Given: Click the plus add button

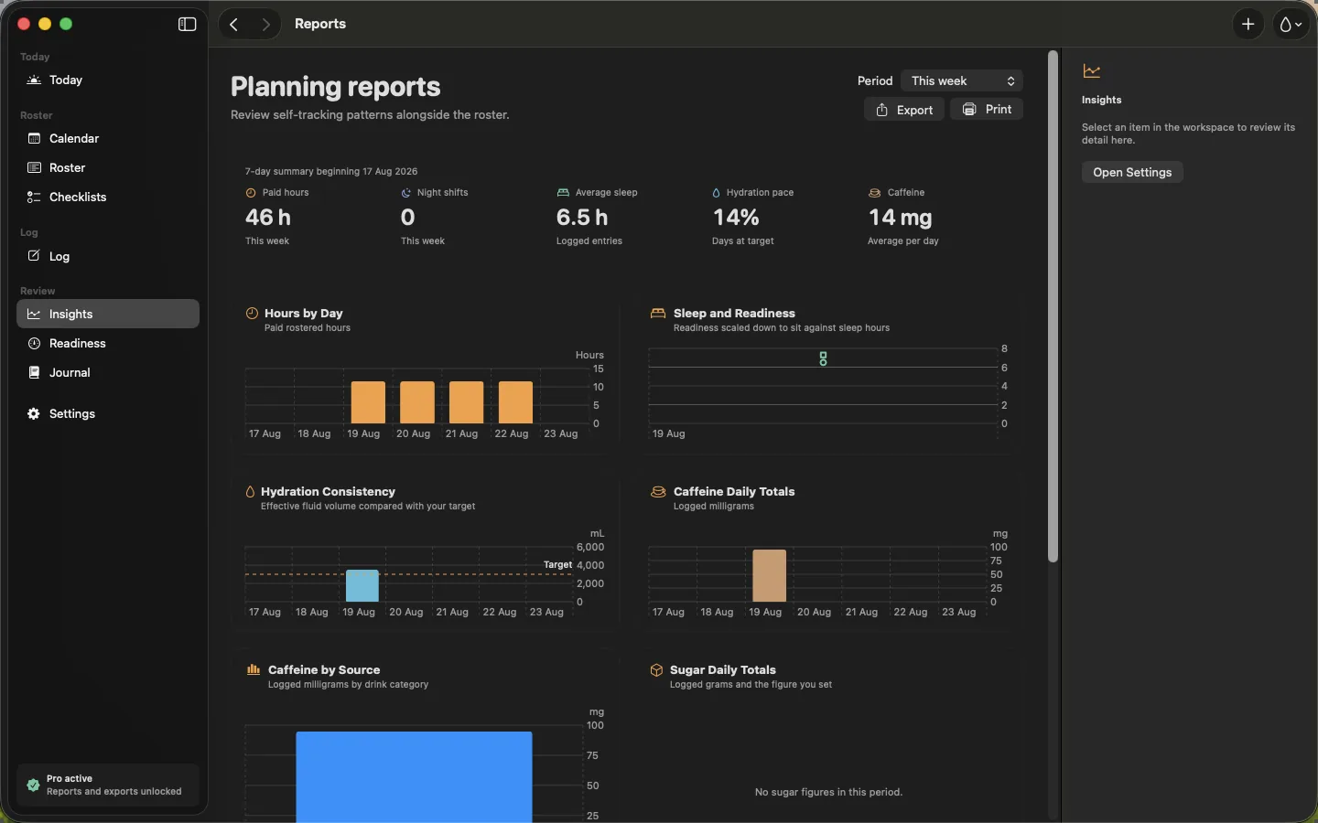Looking at the screenshot, I should click(1248, 25).
